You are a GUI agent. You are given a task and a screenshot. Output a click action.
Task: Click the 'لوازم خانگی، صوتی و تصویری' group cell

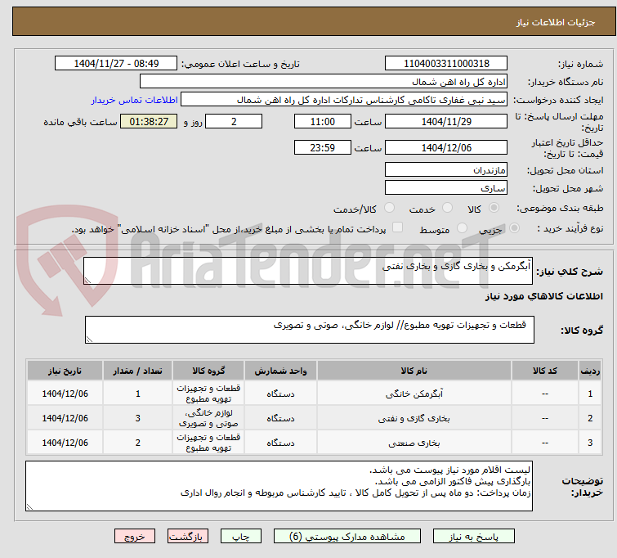(208, 418)
